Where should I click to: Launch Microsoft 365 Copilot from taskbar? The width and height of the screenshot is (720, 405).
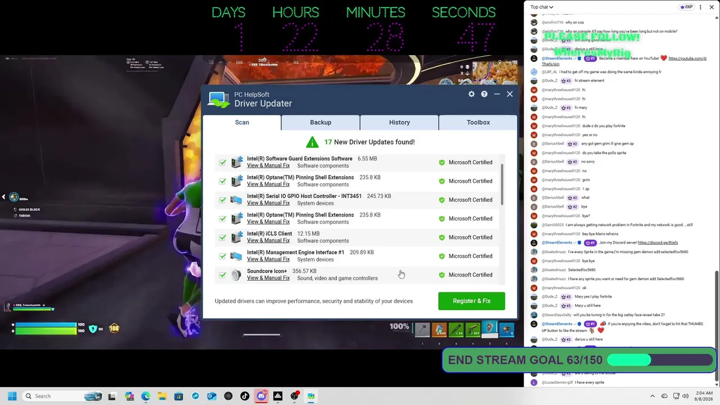129,396
